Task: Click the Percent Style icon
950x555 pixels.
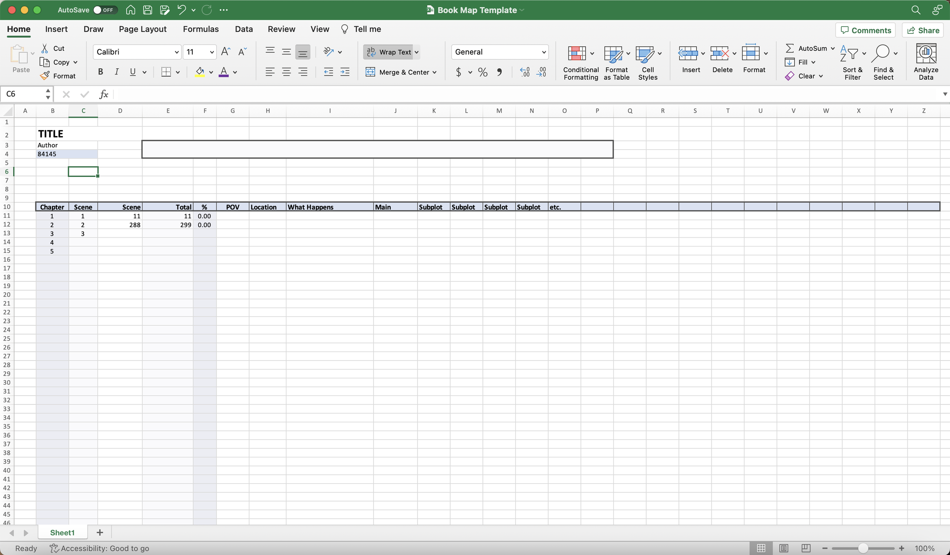Action: point(483,72)
